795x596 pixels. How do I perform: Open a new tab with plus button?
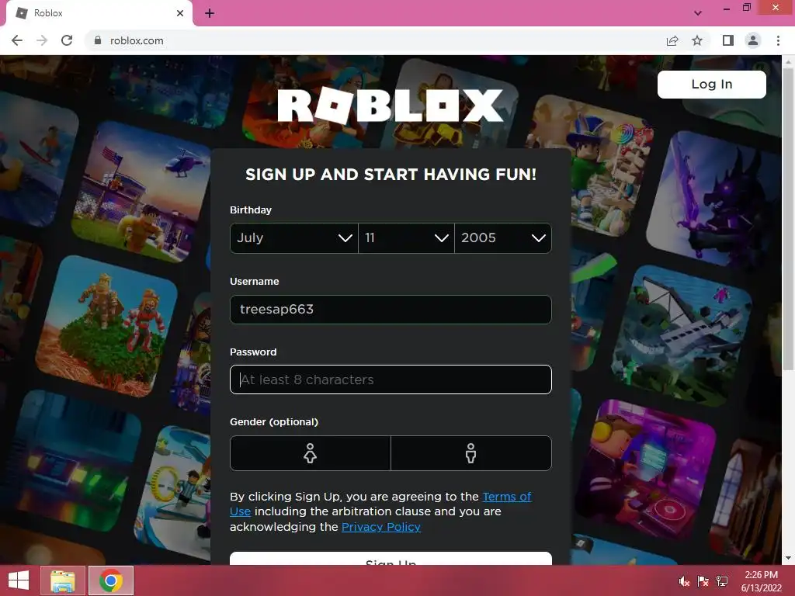[x=210, y=13]
